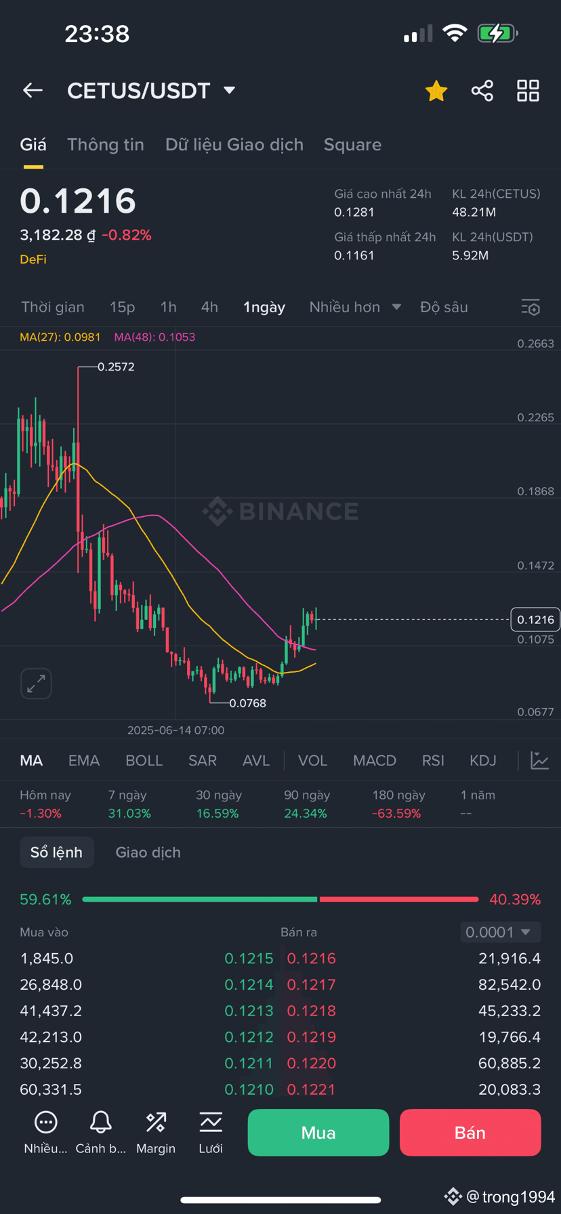
Task: Toggle the RSI indicator
Action: click(x=433, y=761)
